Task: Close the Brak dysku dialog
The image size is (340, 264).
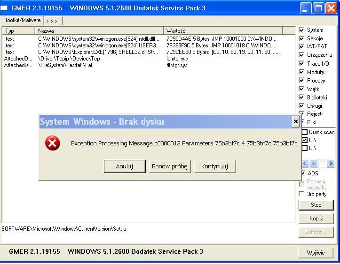Action: tap(295, 121)
